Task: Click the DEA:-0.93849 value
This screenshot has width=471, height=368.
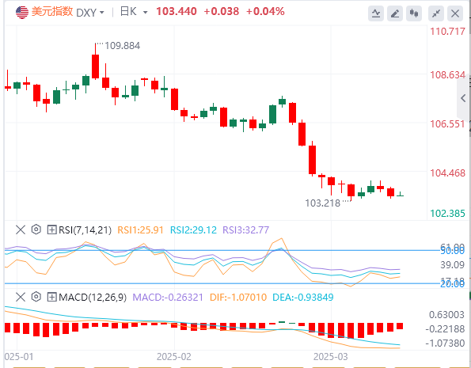Action: coord(303,298)
